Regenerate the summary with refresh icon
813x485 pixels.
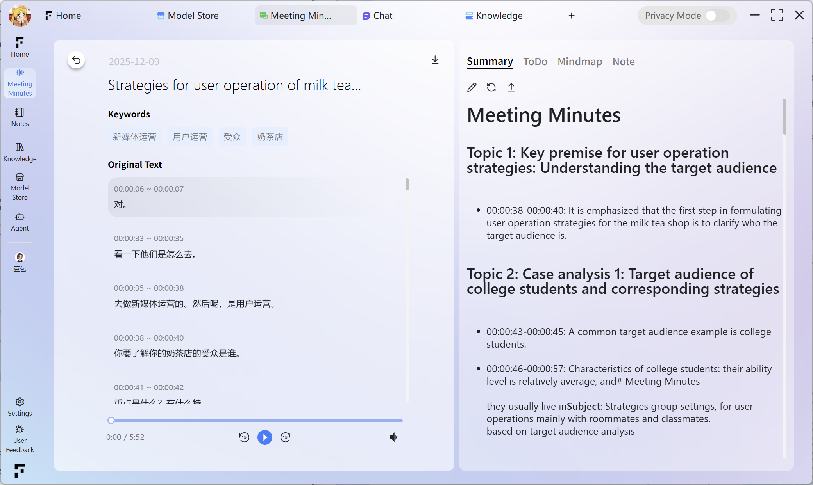(x=491, y=87)
